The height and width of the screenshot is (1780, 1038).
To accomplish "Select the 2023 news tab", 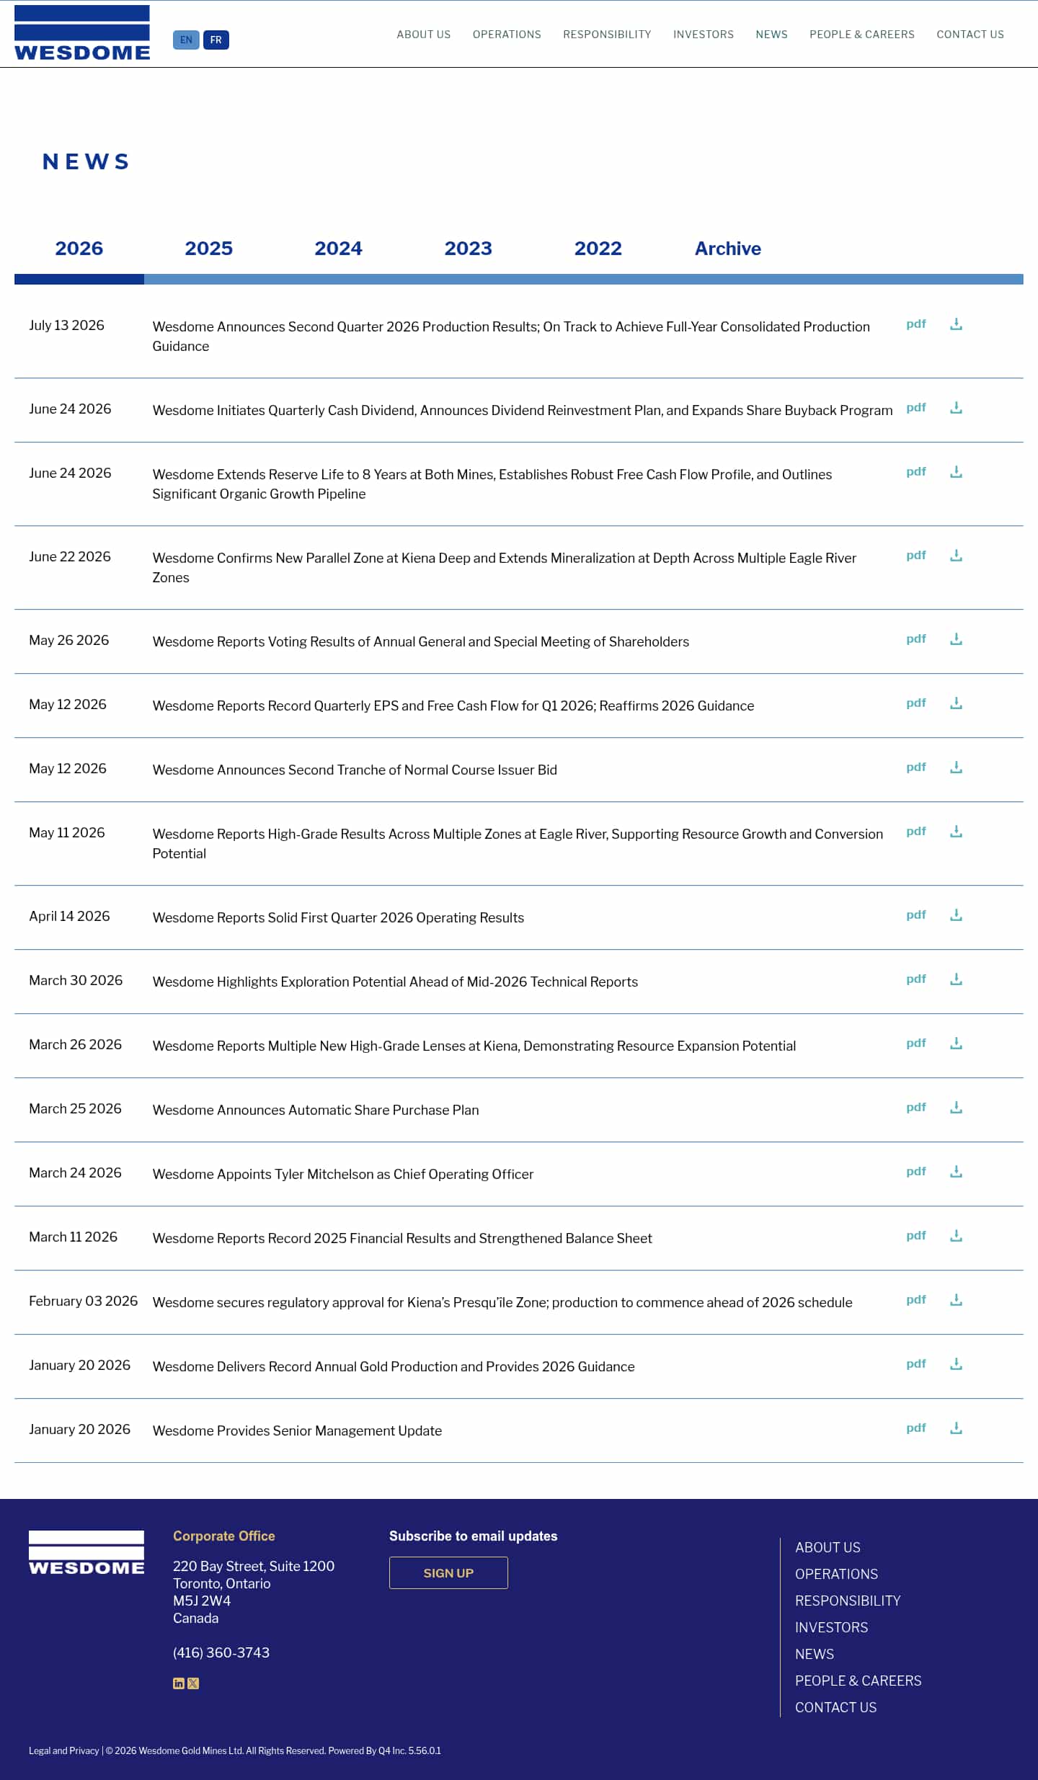I will click(x=469, y=249).
